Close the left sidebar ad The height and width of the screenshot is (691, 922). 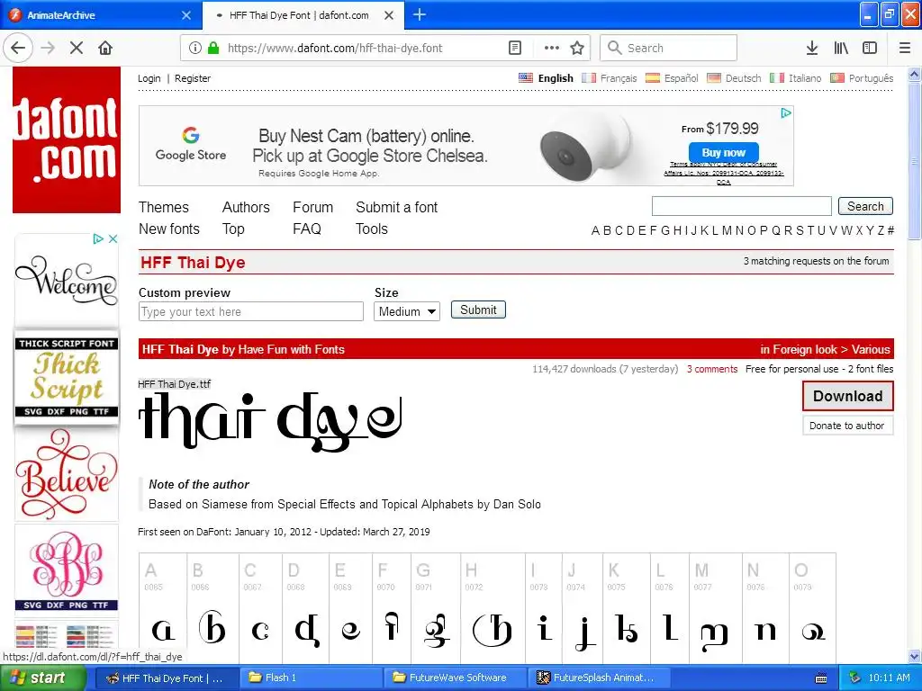(x=113, y=238)
